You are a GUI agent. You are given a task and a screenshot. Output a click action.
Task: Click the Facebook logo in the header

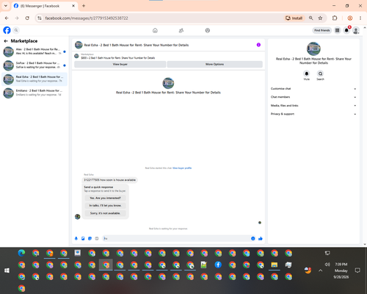[x=7, y=30]
